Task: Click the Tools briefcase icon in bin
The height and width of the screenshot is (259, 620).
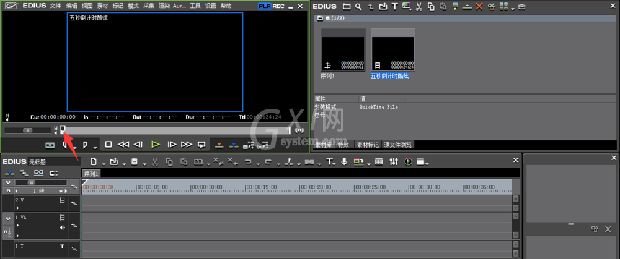Action: pyautogui.click(x=522, y=6)
